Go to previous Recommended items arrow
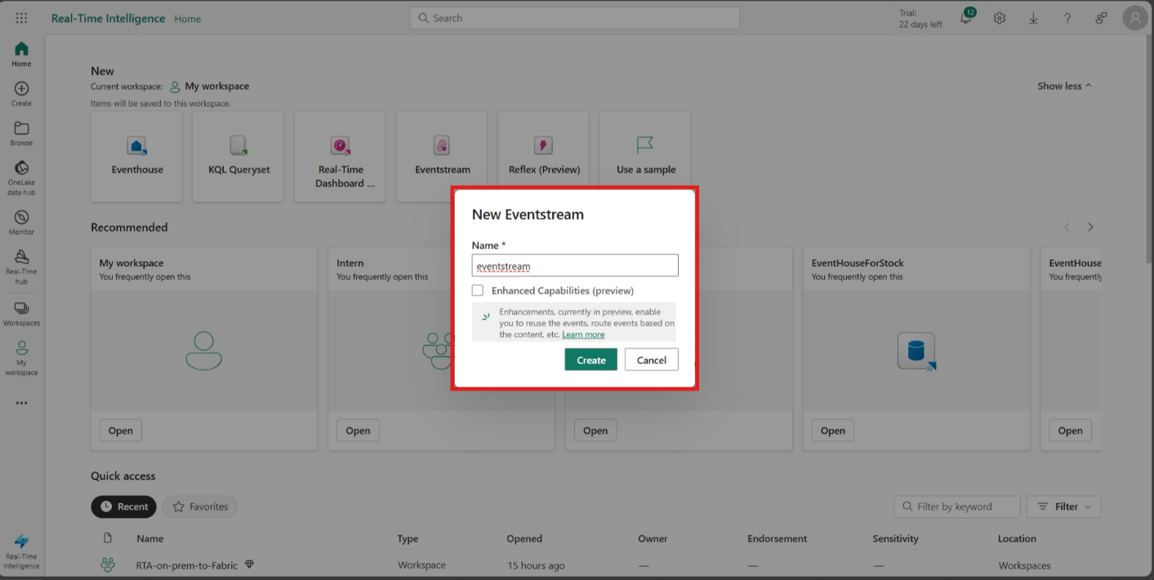The width and height of the screenshot is (1154, 580). tap(1067, 228)
